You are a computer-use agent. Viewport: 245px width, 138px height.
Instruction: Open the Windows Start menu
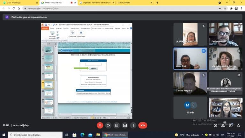pos(4,135)
